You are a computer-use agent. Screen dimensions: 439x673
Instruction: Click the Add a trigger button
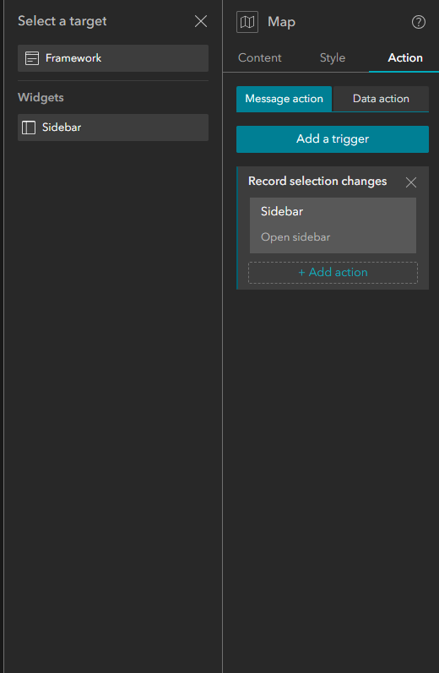point(333,139)
